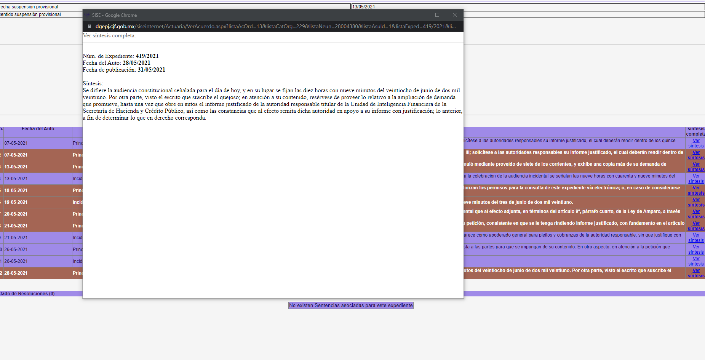705x360 pixels.
Task: Click the 'Síntesis:' label in popup
Action: pyautogui.click(x=93, y=83)
